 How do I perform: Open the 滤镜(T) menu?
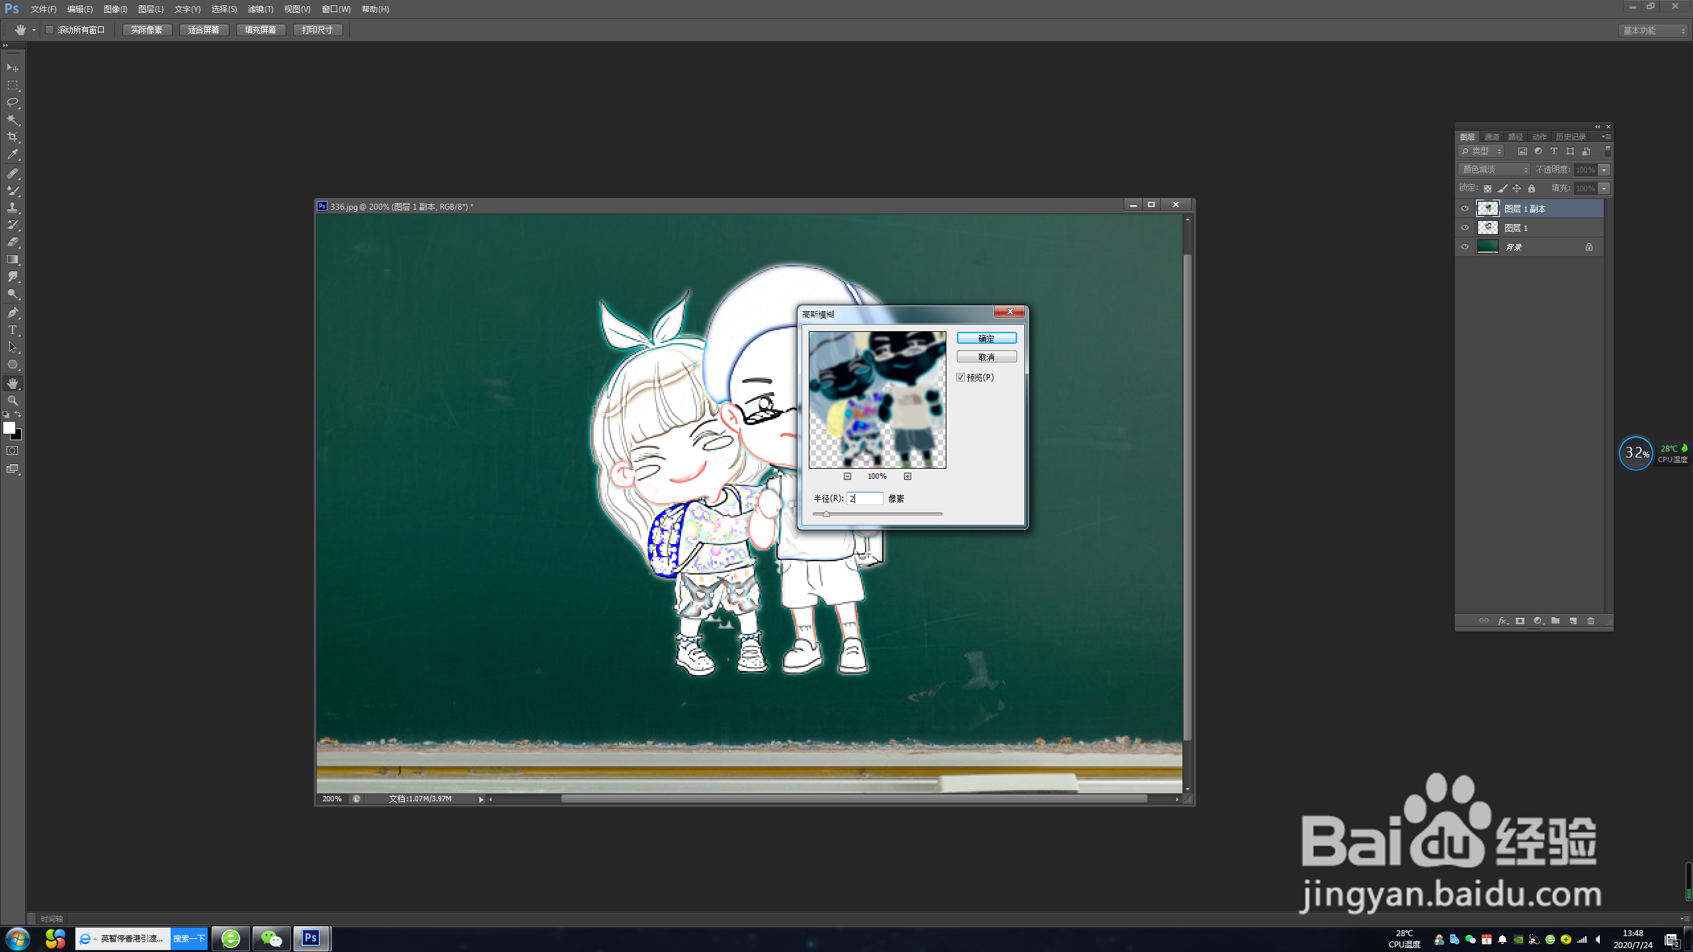(260, 9)
